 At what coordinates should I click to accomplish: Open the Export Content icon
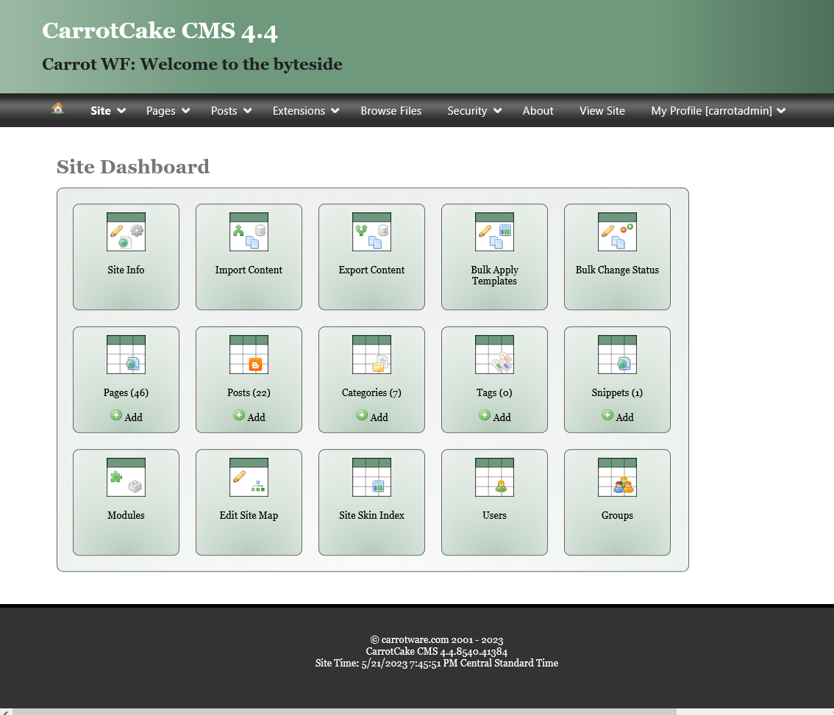(x=372, y=231)
